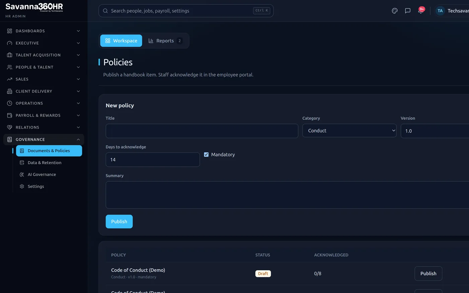Publish the new policy form
Viewport: 469px width, 293px height.
coord(119,221)
